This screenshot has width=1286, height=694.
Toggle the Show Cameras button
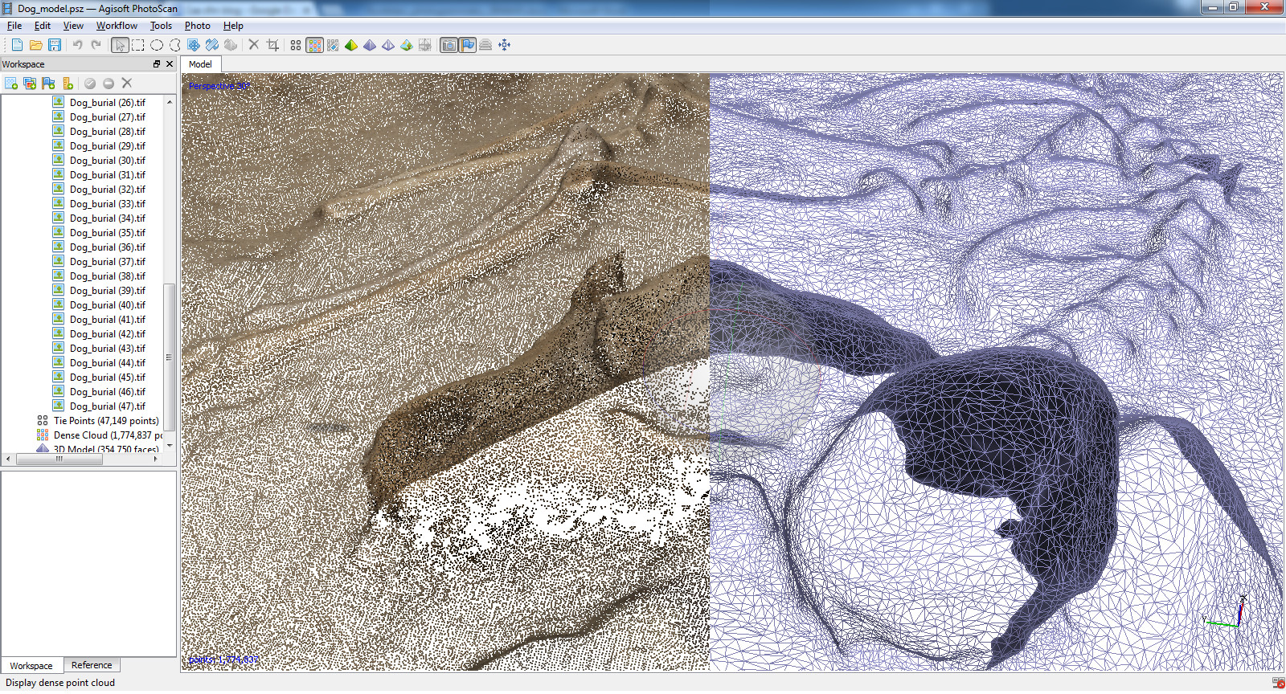point(448,45)
